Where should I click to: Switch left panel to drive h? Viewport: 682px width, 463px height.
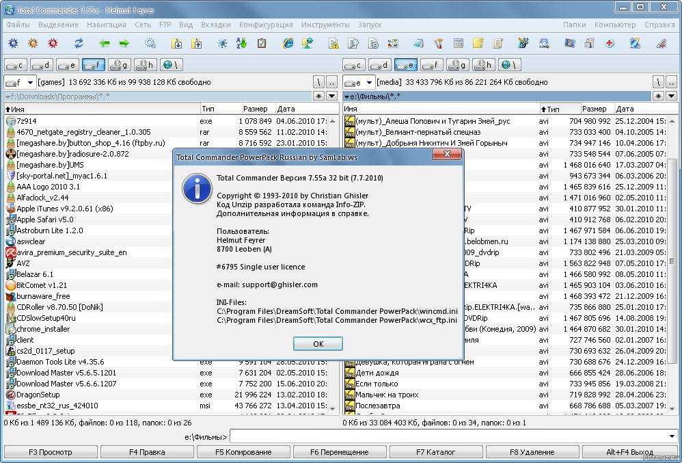146,65
